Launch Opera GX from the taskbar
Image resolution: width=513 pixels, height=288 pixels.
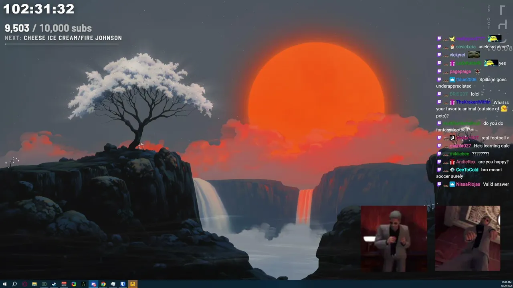coord(25,284)
